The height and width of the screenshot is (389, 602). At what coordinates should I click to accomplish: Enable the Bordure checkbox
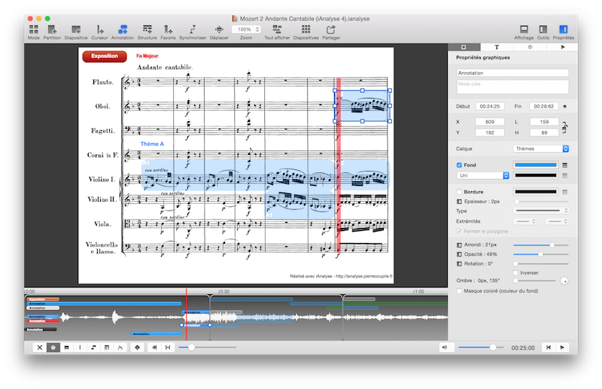click(x=459, y=192)
